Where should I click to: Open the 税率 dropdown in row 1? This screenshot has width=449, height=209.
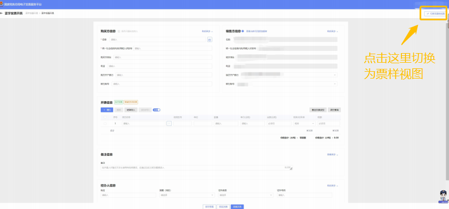click(304, 123)
